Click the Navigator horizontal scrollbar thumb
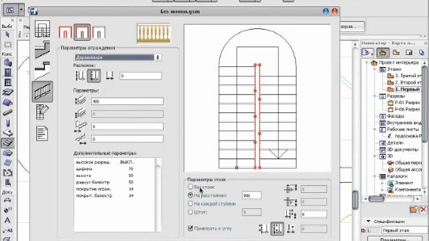This screenshot has width=429, height=241. tap(377, 199)
